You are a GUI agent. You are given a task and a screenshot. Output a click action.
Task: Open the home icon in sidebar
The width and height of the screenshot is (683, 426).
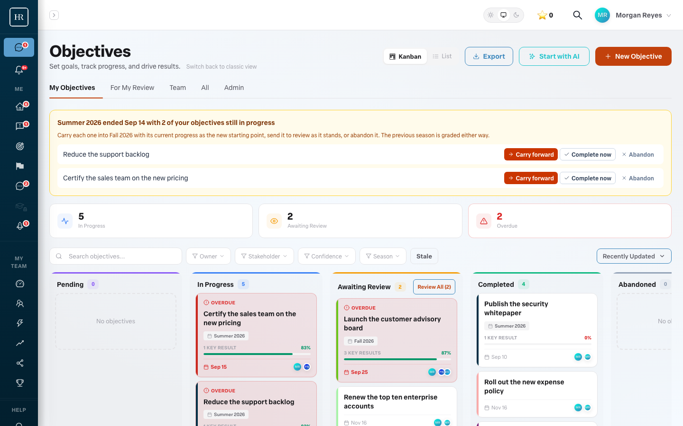pyautogui.click(x=19, y=106)
